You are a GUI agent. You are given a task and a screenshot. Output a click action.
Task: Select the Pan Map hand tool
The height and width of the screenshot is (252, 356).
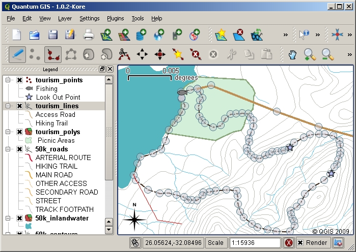(292, 54)
